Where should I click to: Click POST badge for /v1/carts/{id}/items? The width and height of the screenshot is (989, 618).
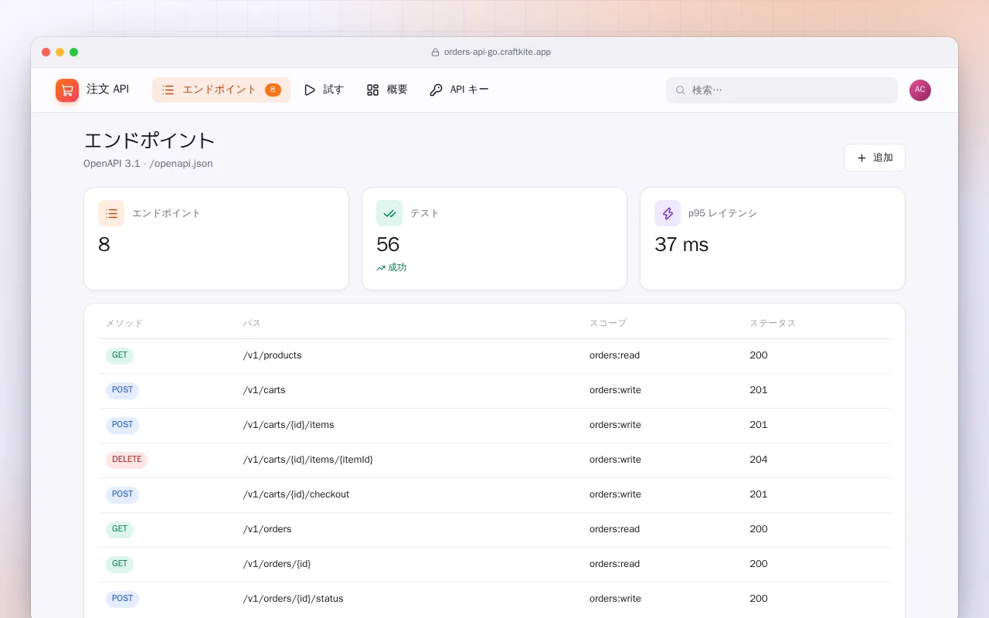(x=122, y=426)
